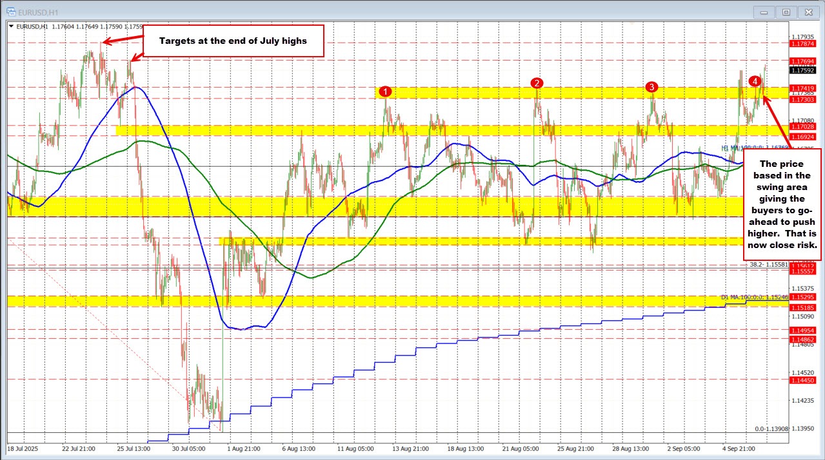Click the 1.17419 price level label

804,87
